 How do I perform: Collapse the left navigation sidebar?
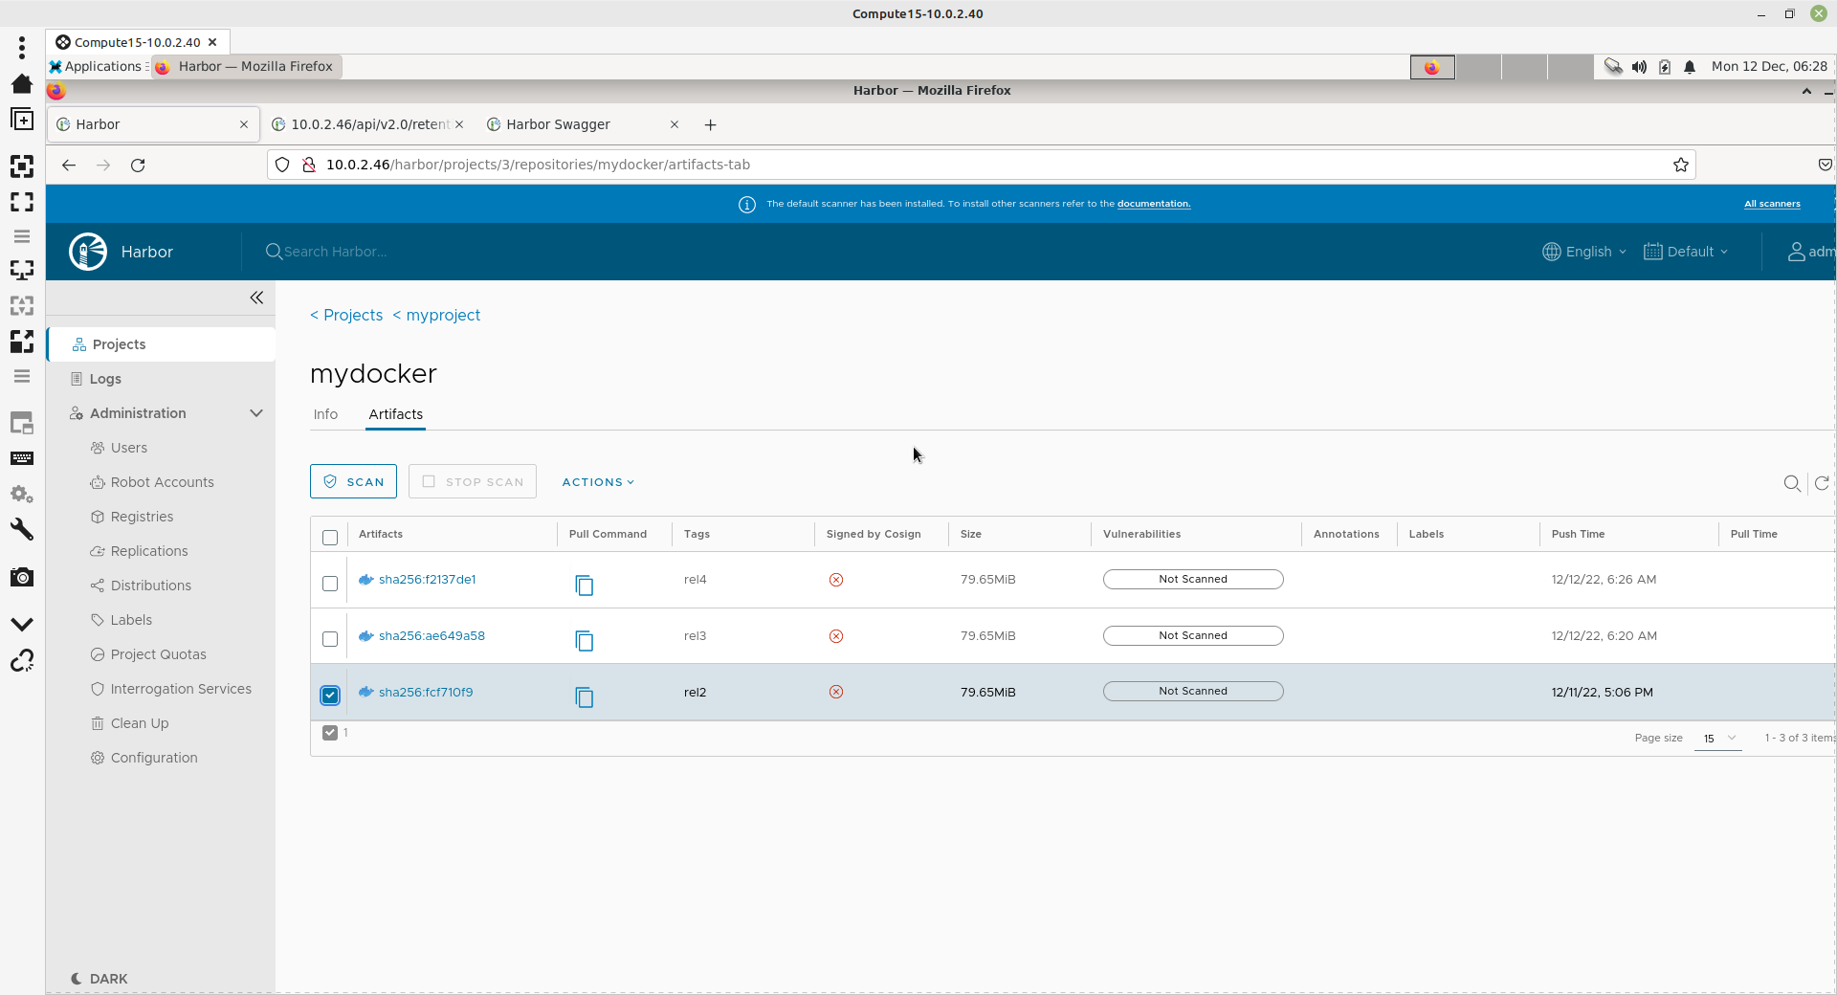(x=256, y=298)
